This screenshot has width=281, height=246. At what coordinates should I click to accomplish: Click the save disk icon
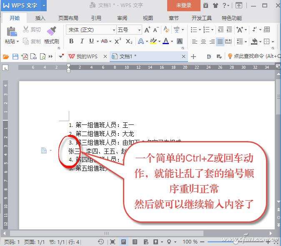pyautogui.click(x=15, y=57)
